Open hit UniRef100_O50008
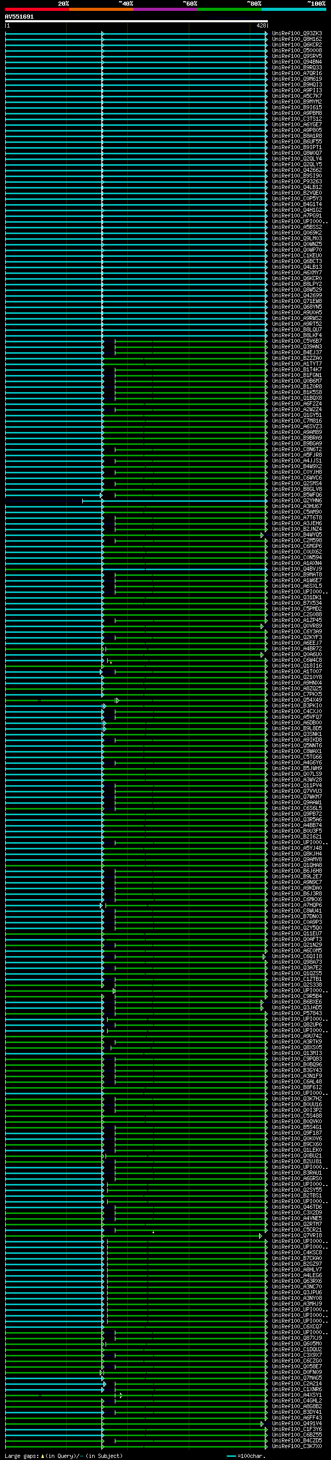The image size is (331, 1460). pyautogui.click(x=297, y=50)
